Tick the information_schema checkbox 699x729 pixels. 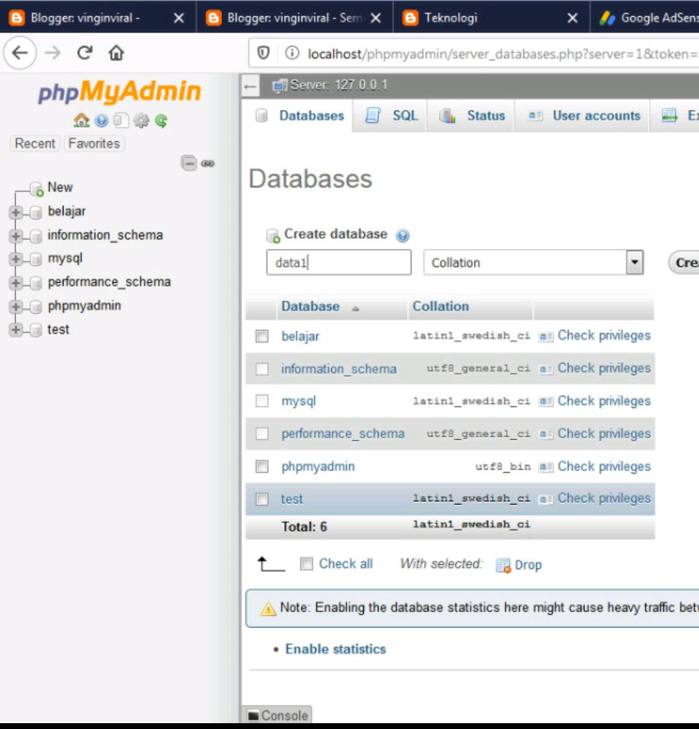point(262,369)
